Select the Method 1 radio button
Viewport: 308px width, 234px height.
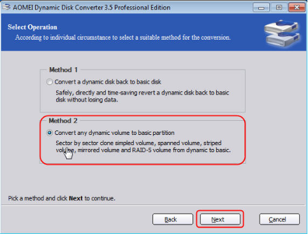coord(50,82)
